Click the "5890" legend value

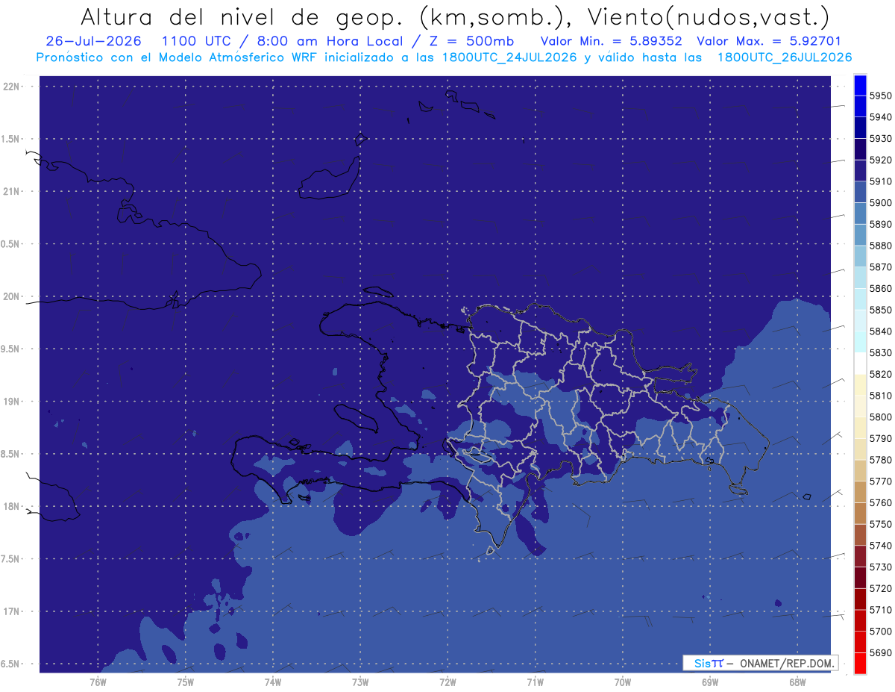(x=880, y=224)
